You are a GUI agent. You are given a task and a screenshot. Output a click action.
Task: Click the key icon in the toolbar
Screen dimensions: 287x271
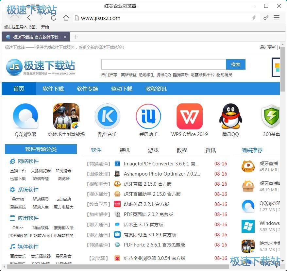point(266,18)
